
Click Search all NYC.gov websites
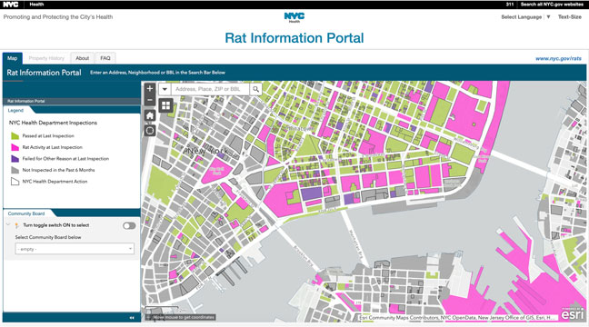(552, 5)
